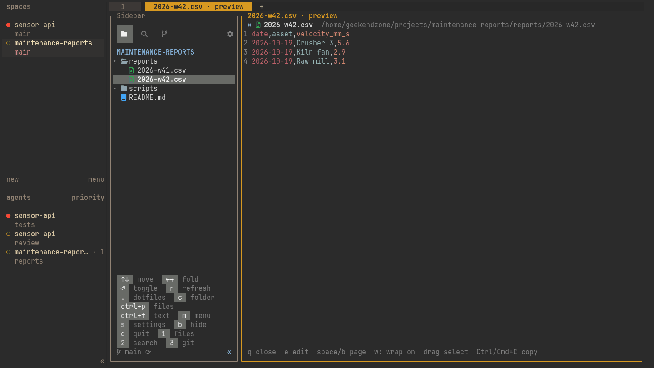The image size is (654, 368).
Task: Open the Sidebar settings gear icon
Action: tap(230, 34)
